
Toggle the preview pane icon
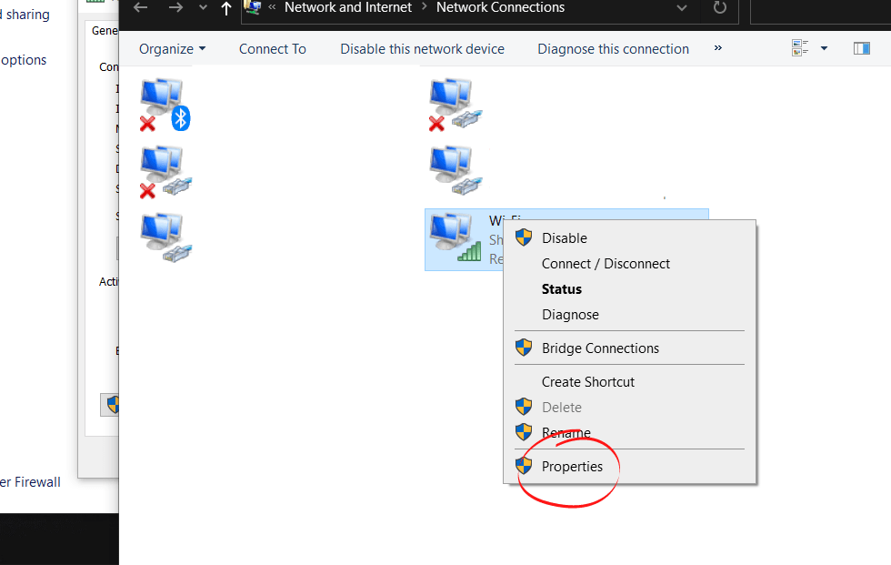862,48
